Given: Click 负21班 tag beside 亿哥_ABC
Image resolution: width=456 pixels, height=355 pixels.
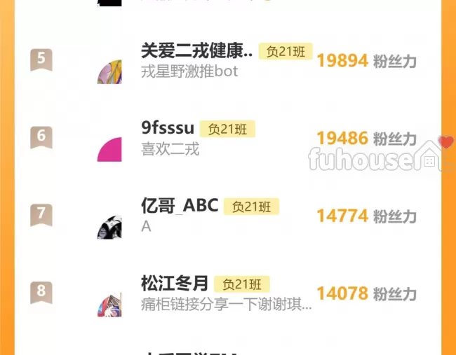Looking at the screenshot, I should 251,207.
